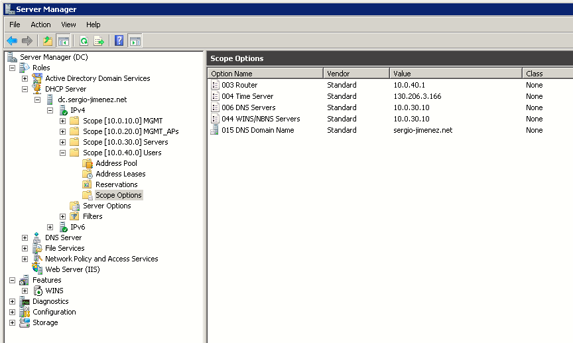Image resolution: width=573 pixels, height=343 pixels.
Task: Click the Up one level folder icon
Action: 48,40
